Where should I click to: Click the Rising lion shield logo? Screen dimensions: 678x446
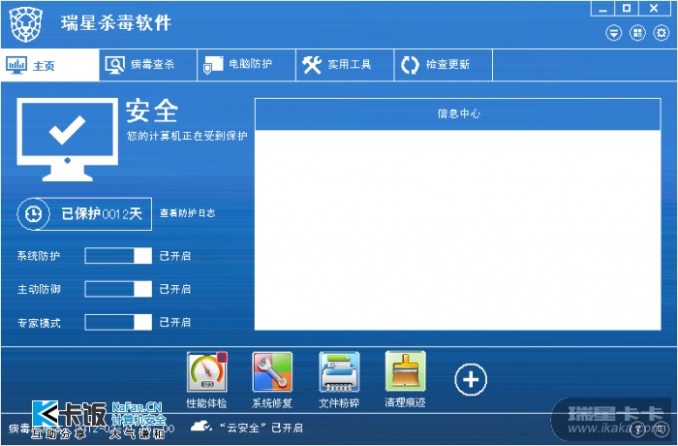pyautogui.click(x=26, y=24)
